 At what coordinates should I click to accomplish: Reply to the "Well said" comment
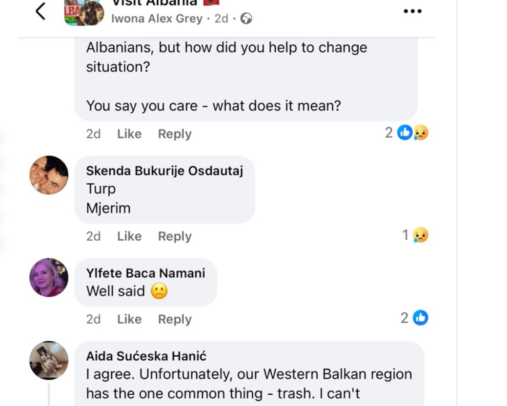(175, 319)
